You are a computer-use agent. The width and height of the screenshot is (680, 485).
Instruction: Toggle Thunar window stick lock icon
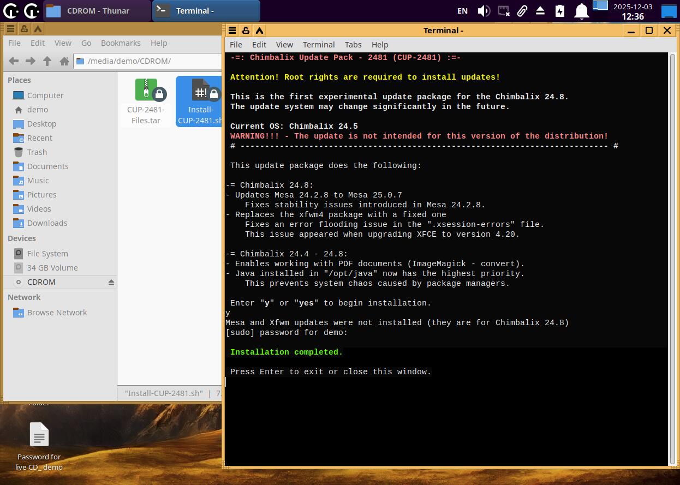24,29
